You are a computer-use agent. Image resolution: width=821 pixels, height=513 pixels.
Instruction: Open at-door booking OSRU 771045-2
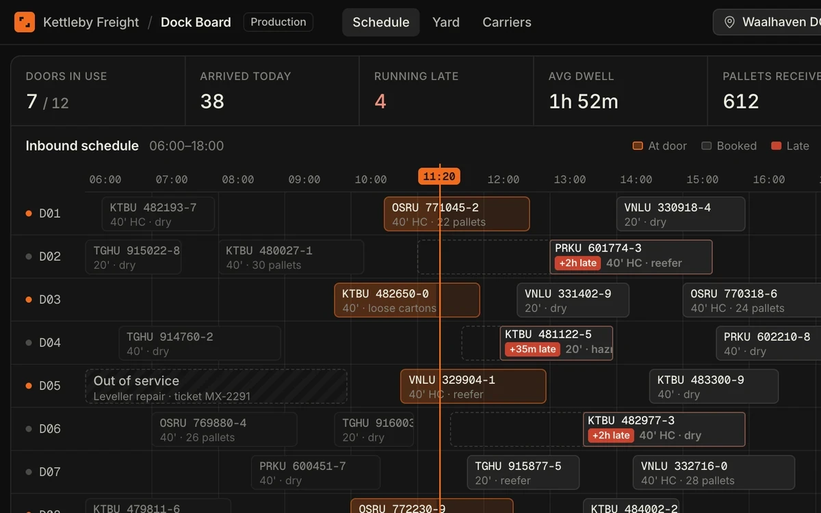click(x=457, y=214)
